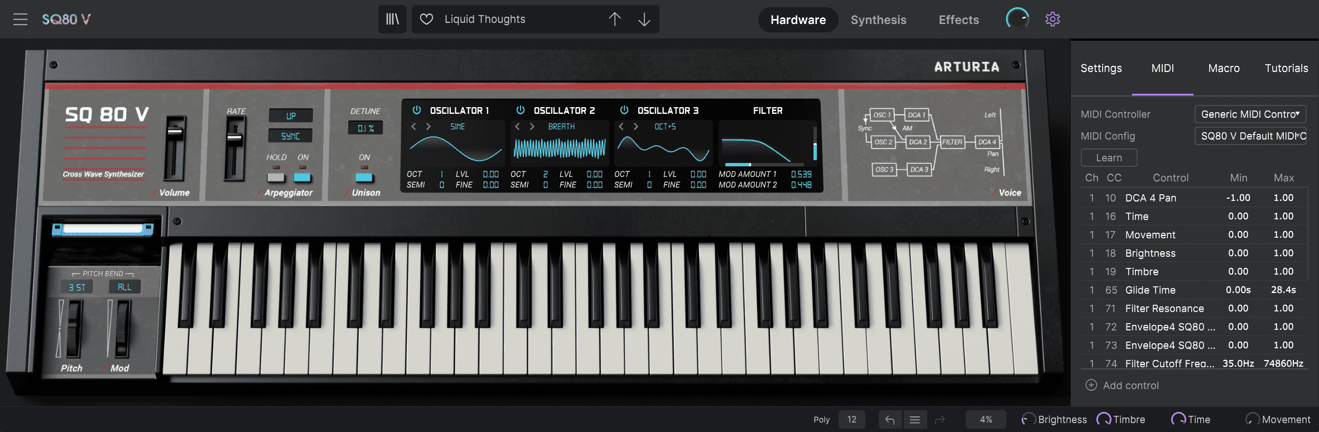The width and height of the screenshot is (1319, 432).
Task: Load previous preset with up arrow
Action: point(614,20)
